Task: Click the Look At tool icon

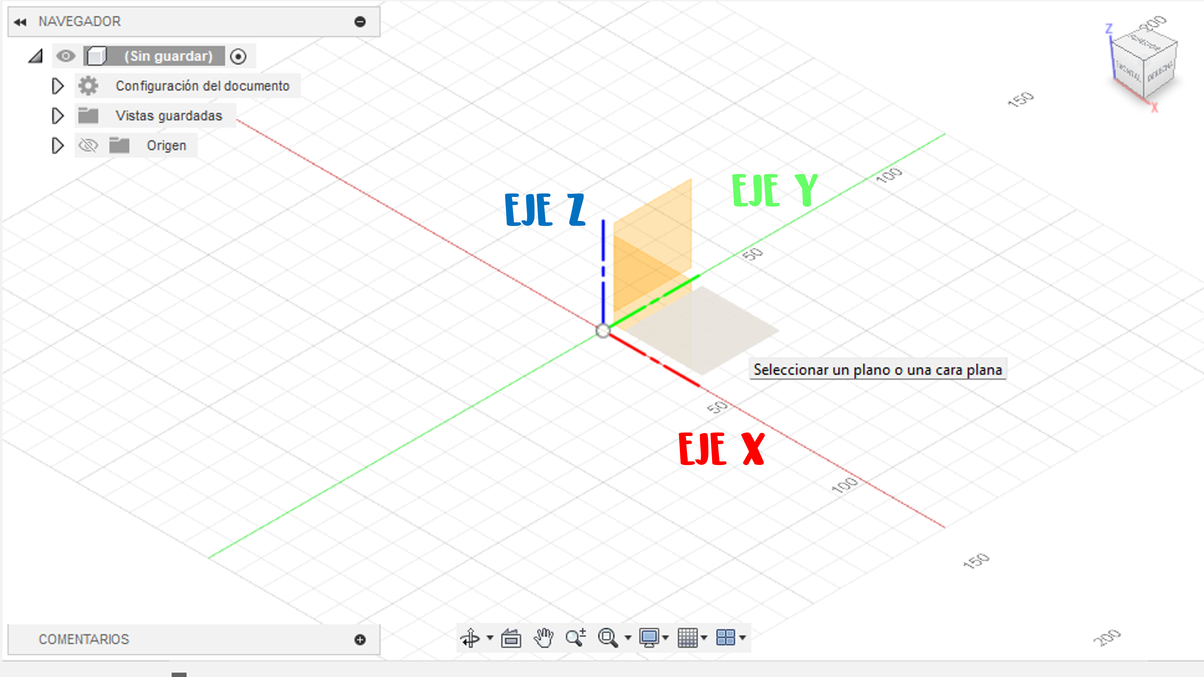Action: pyautogui.click(x=511, y=638)
